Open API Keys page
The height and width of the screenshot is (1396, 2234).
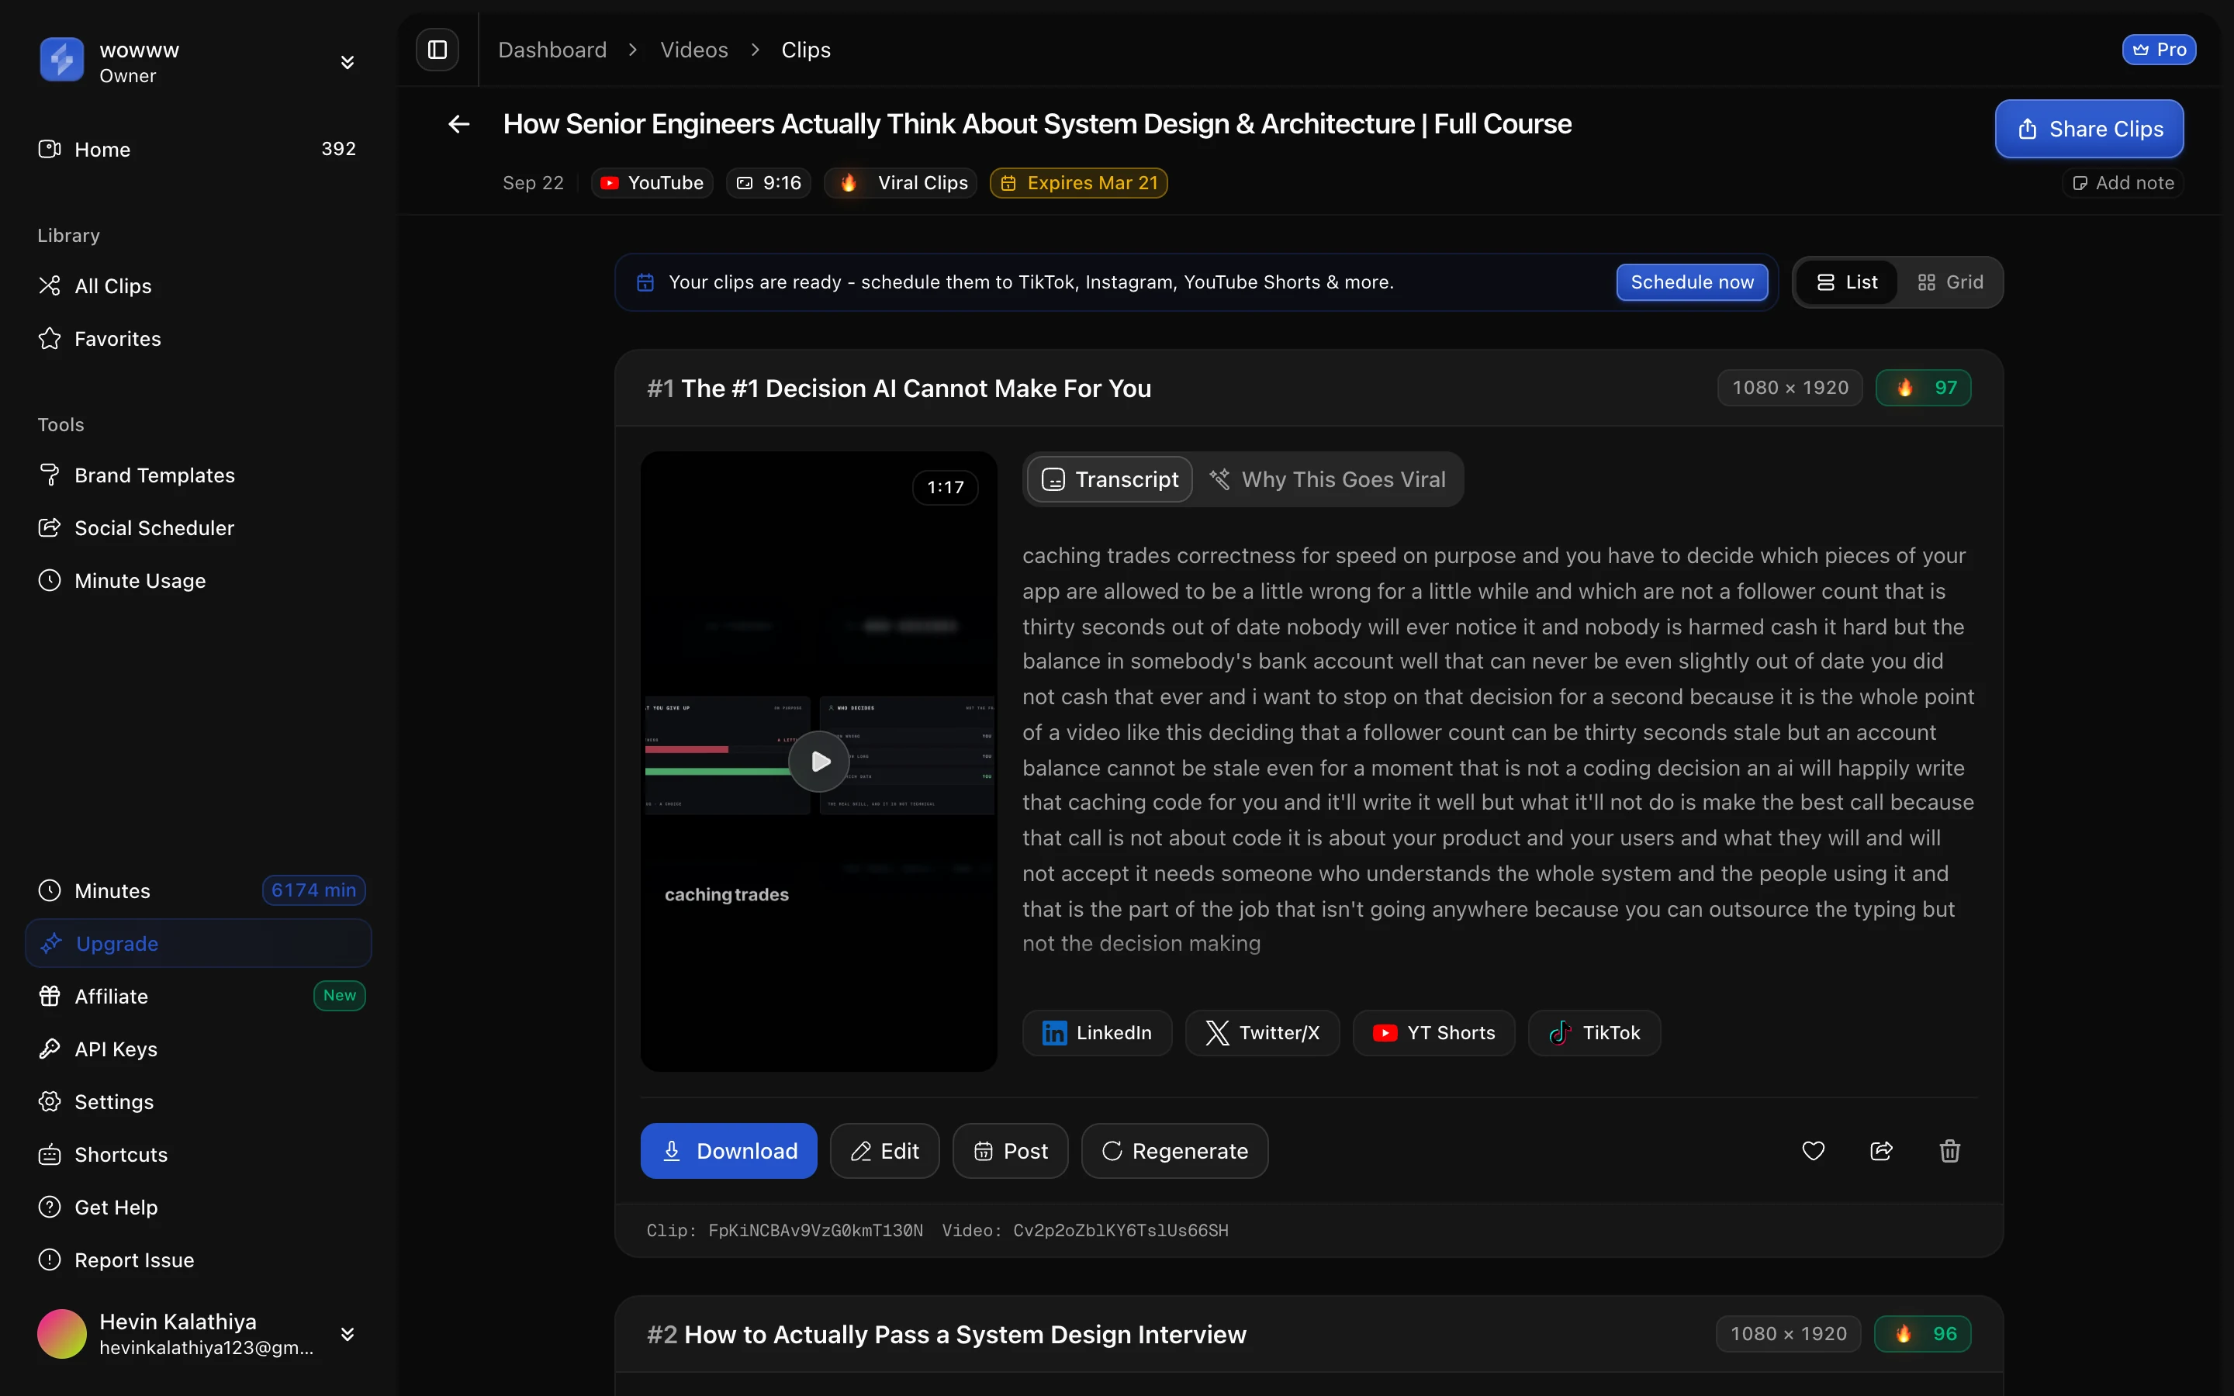point(199,1049)
